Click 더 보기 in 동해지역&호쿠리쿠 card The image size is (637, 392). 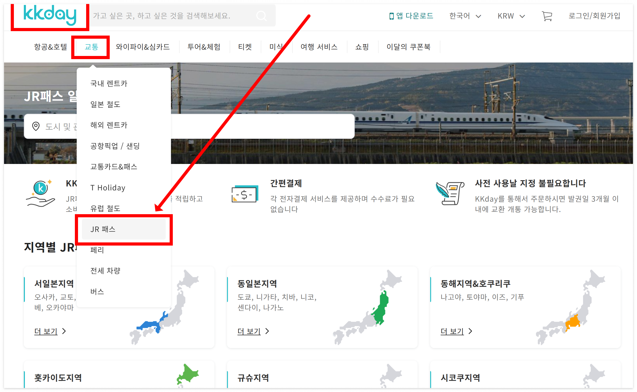point(456,331)
